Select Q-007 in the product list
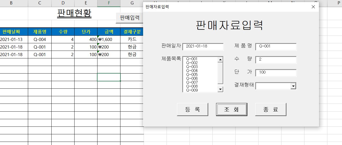342x145 pixels. [x=192, y=82]
